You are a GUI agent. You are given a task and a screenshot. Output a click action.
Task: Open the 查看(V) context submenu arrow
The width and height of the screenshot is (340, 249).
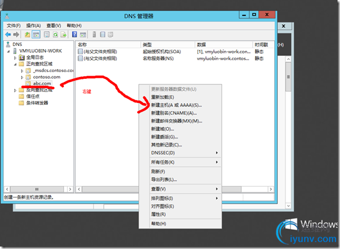(x=217, y=189)
